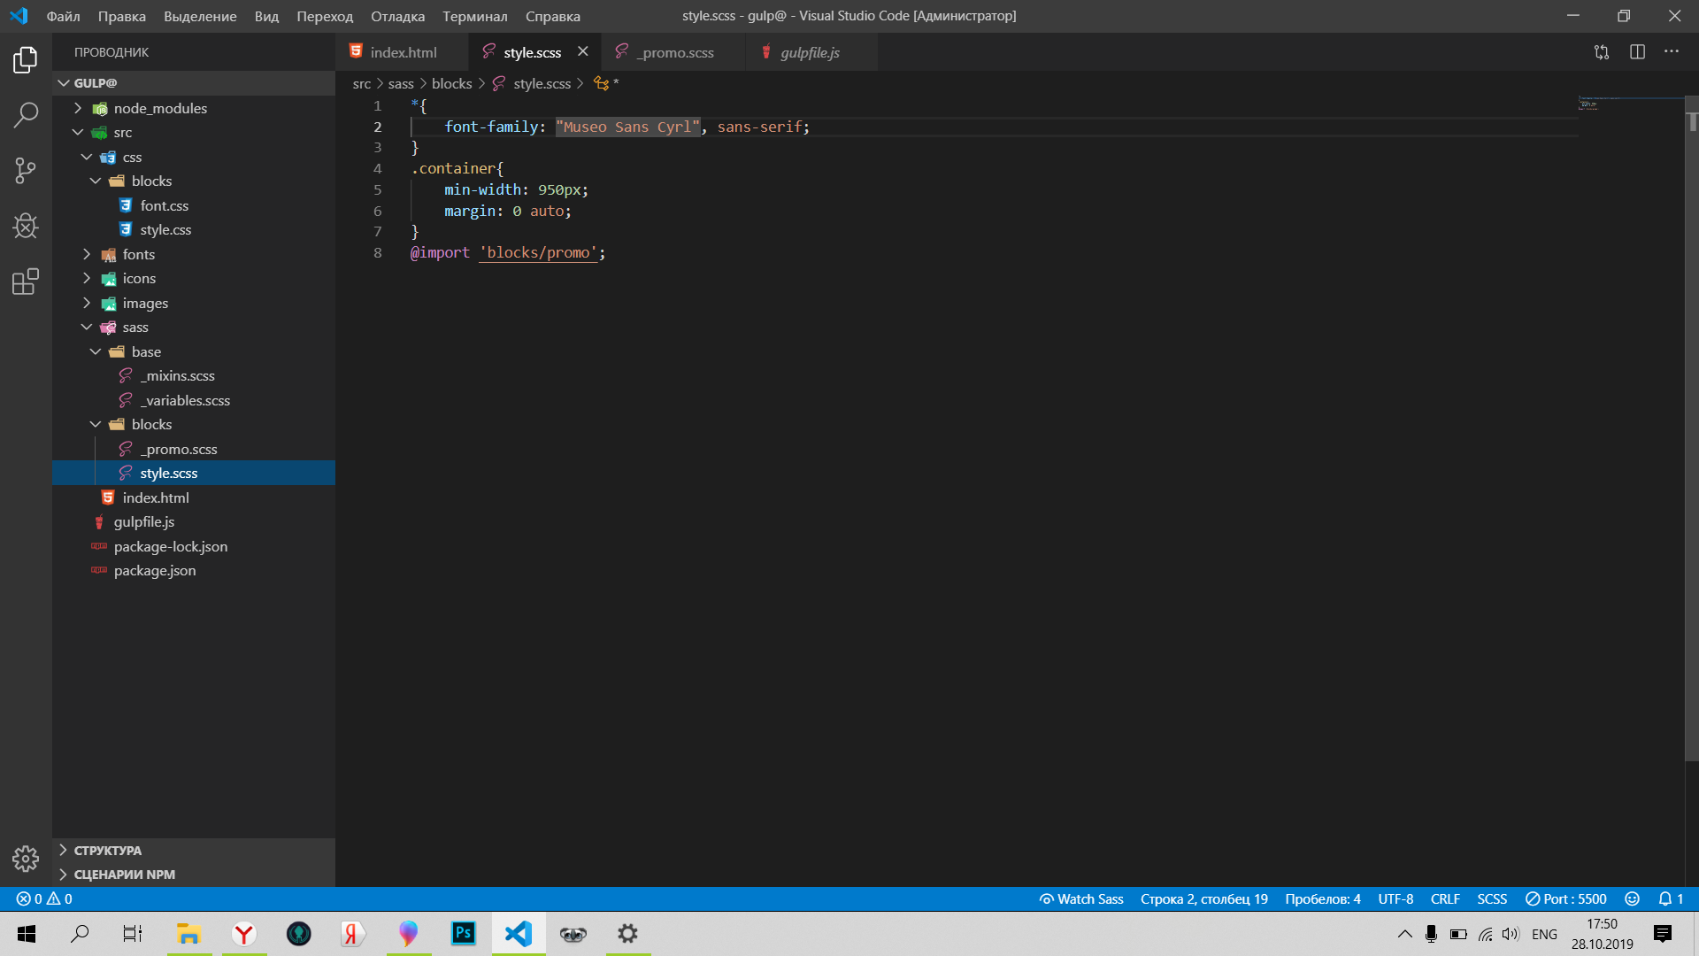Screen dimensions: 1699x956
Task: Click the Open Changes icon in editor toolbar
Action: click(x=1602, y=52)
